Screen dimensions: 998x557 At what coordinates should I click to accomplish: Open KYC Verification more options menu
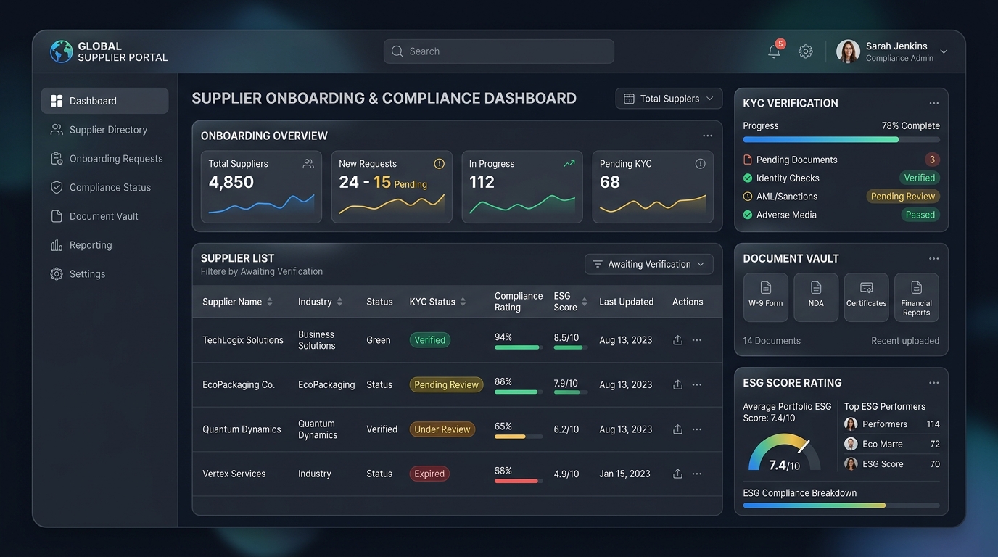[933, 103]
